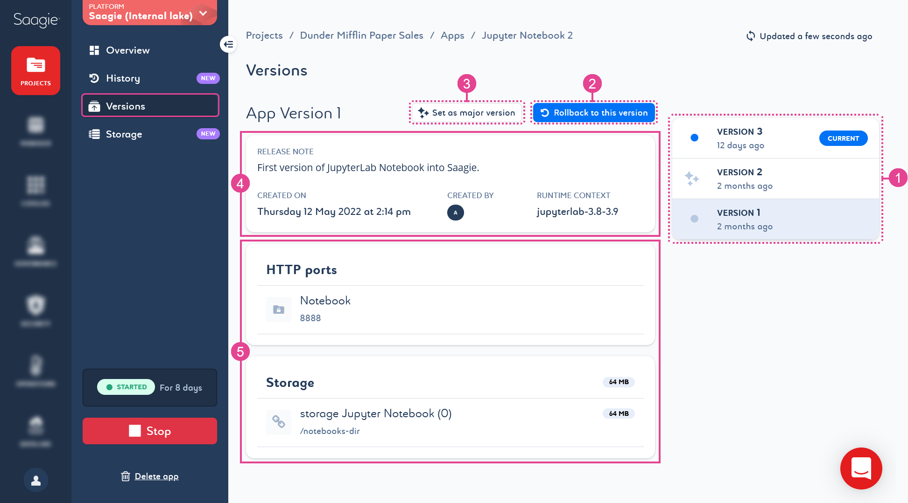Viewport: 908px width, 503px height.
Task: Click the Jupyter Notebook 2 breadcrumb
Action: pyautogui.click(x=527, y=35)
